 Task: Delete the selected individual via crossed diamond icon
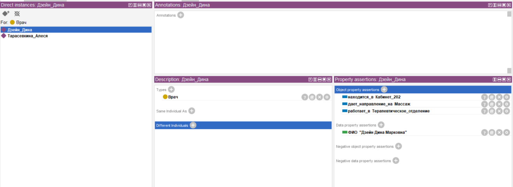(x=17, y=14)
